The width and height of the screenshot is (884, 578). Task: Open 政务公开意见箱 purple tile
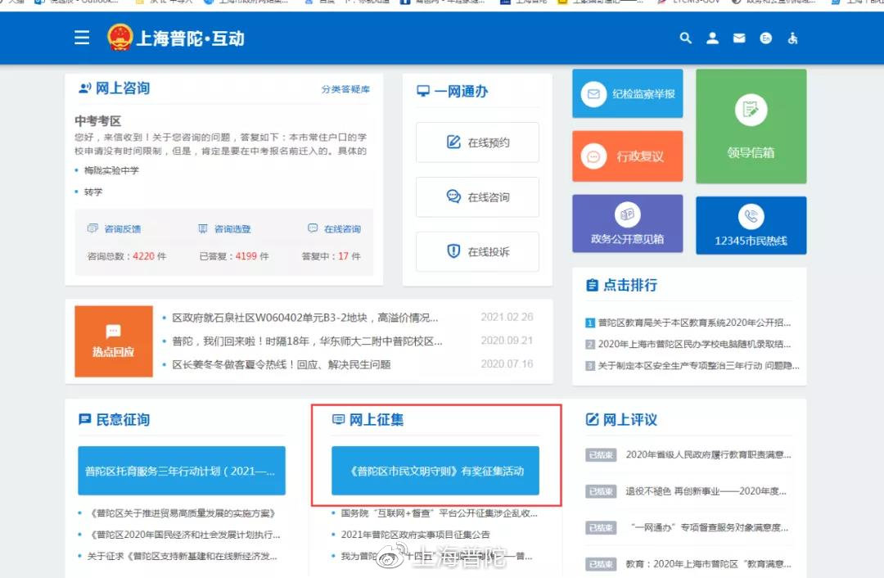[627, 224]
